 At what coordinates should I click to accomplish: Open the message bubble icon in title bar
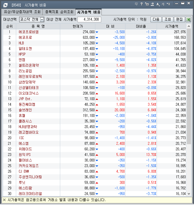point(136,4)
